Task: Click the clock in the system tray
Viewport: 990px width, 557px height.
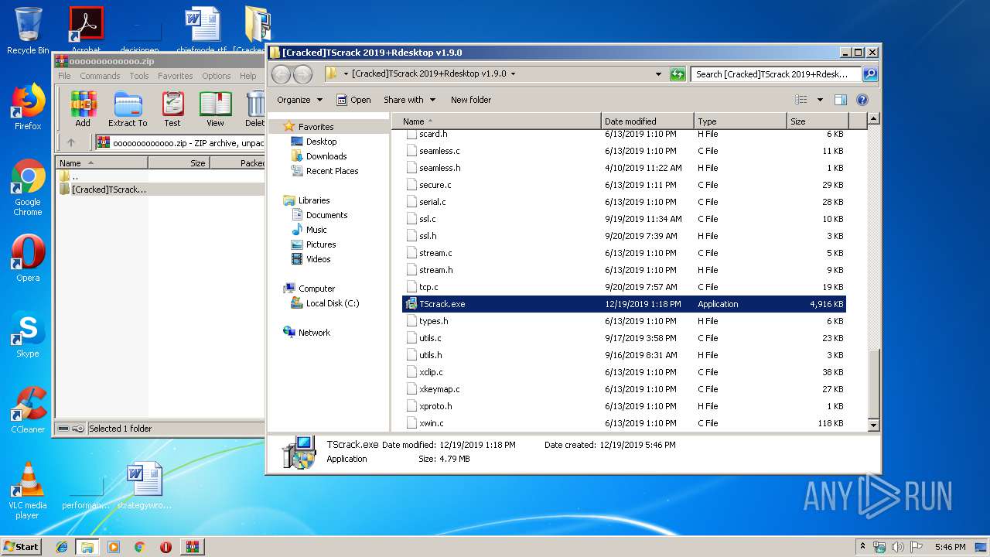Action: click(950, 547)
